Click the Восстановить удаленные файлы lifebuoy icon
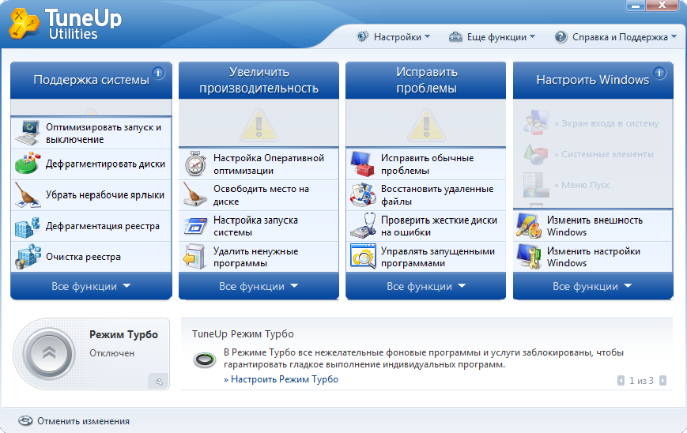Image resolution: width=687 pixels, height=433 pixels. (363, 195)
